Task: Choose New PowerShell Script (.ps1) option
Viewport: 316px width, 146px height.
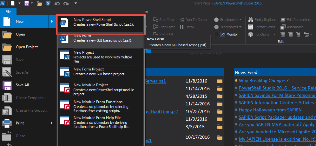Action: coord(101,23)
